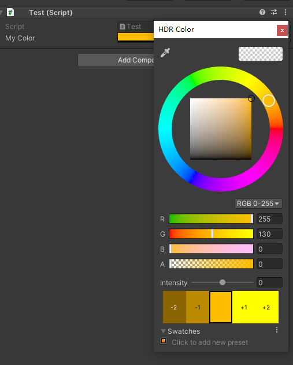293x365 pixels.
Task: Click inside the G channel slider
Action: click(x=211, y=234)
